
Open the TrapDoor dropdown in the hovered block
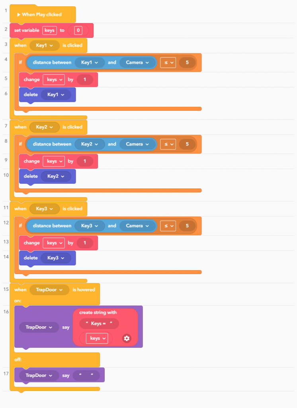(49, 290)
